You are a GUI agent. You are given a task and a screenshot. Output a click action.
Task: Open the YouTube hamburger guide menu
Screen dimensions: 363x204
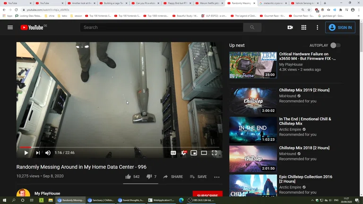(x=10, y=27)
